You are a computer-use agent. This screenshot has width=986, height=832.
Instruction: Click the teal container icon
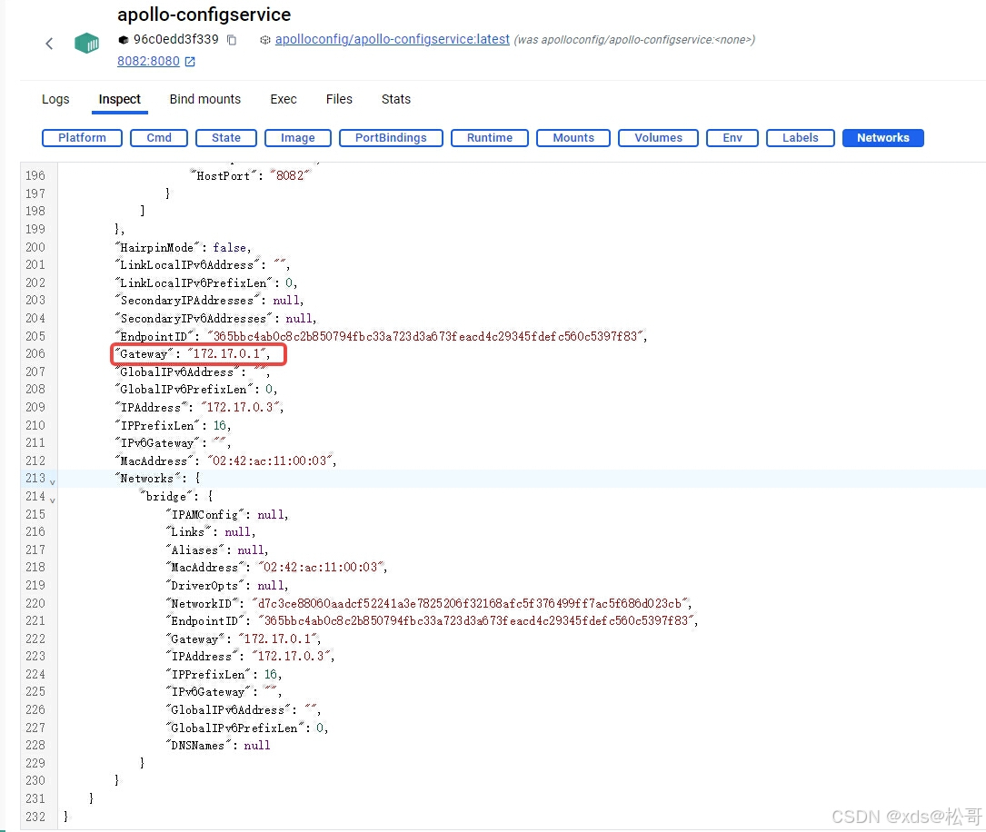86,43
